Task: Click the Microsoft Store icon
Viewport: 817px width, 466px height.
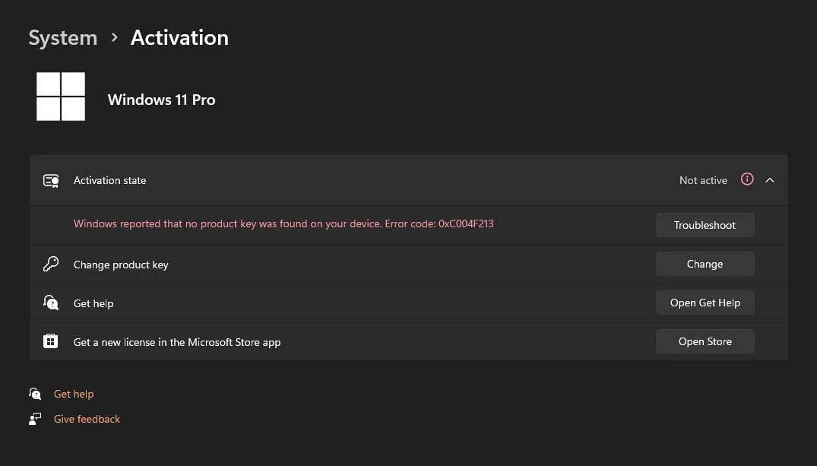Action: coord(51,341)
